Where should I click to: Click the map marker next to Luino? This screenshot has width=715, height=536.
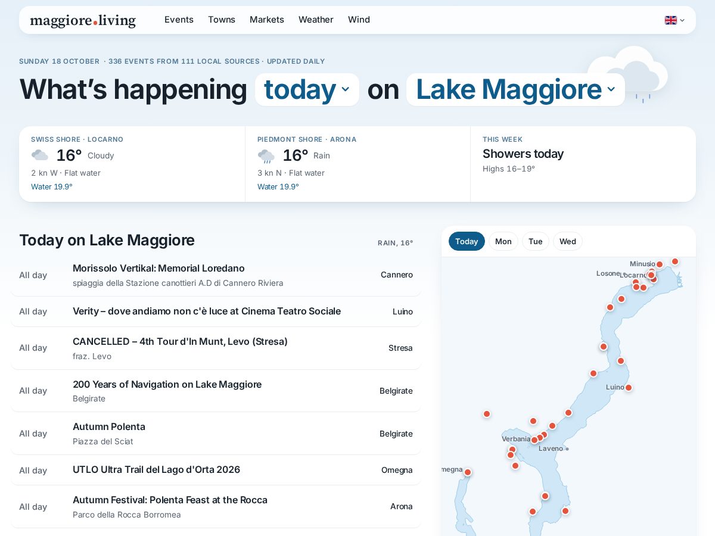tap(628, 388)
